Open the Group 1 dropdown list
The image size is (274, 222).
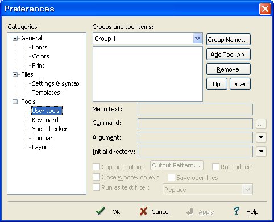point(197,39)
